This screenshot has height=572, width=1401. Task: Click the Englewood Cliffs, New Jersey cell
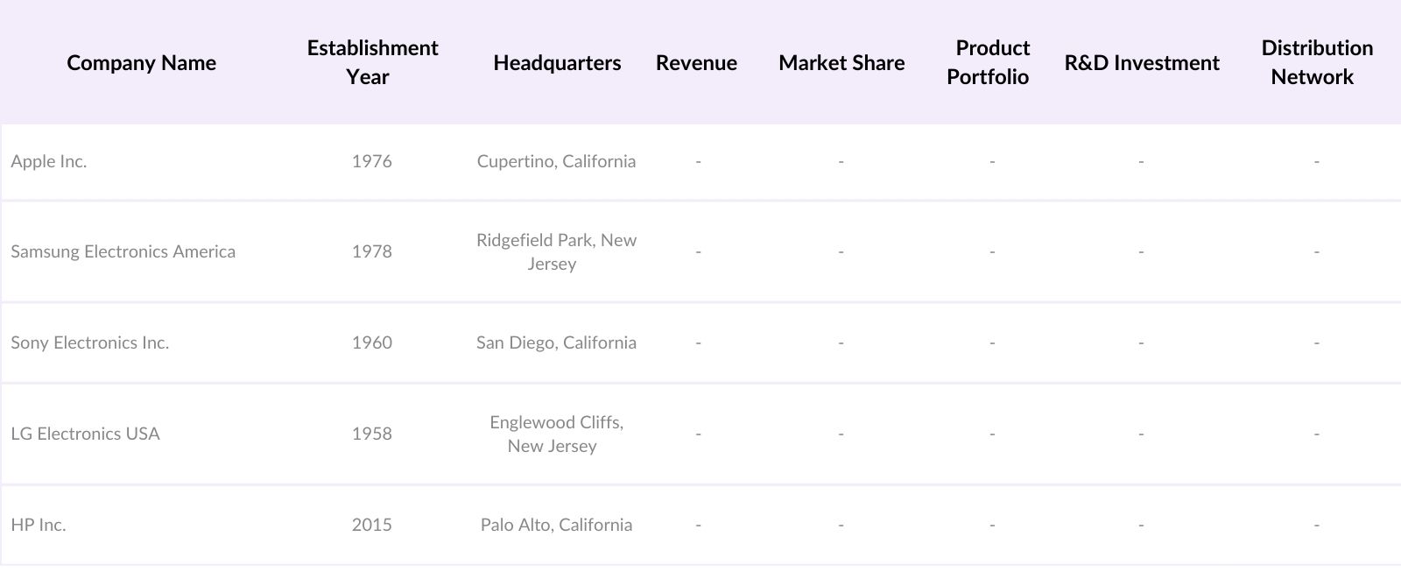(x=556, y=434)
